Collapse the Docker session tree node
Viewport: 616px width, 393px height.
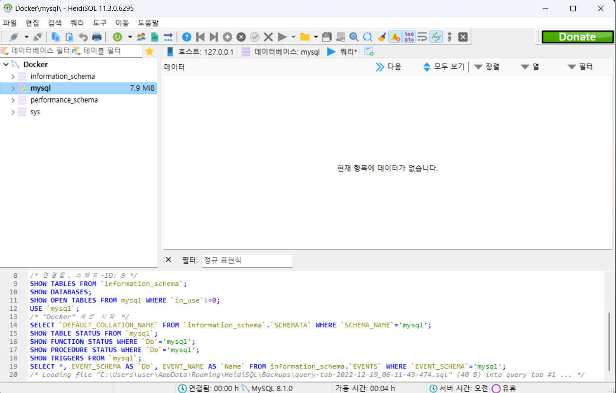[6, 64]
